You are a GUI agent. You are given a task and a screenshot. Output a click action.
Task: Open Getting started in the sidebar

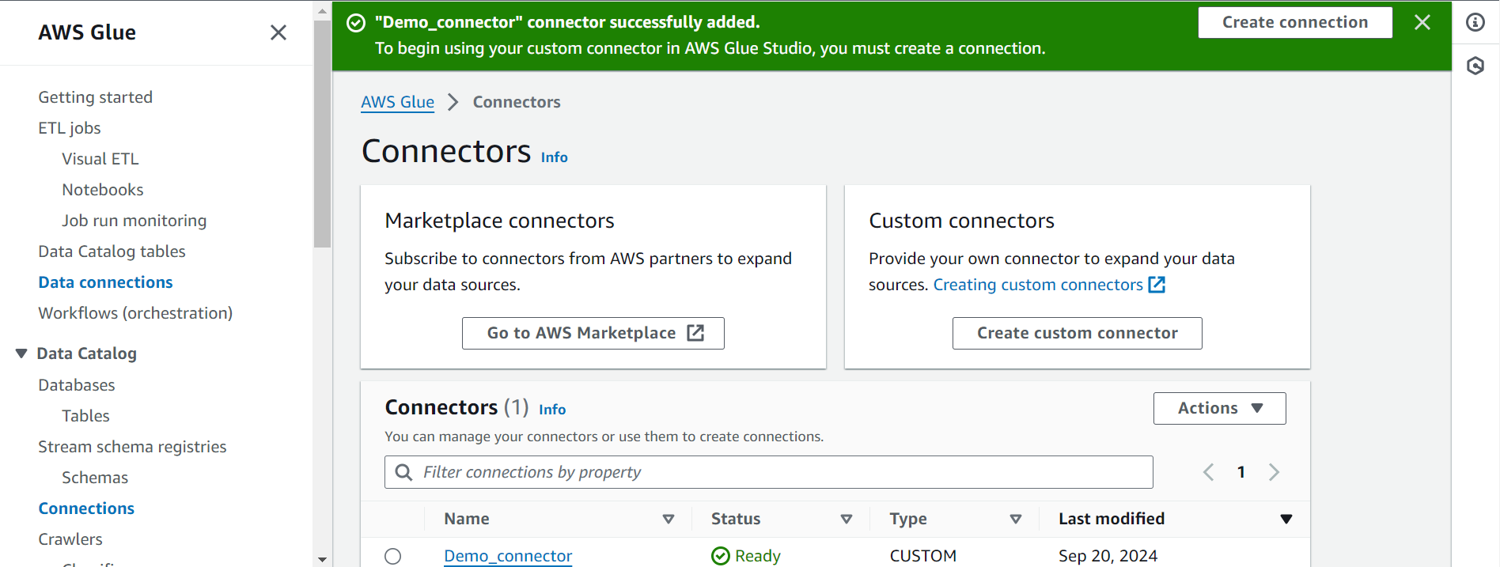(x=95, y=97)
